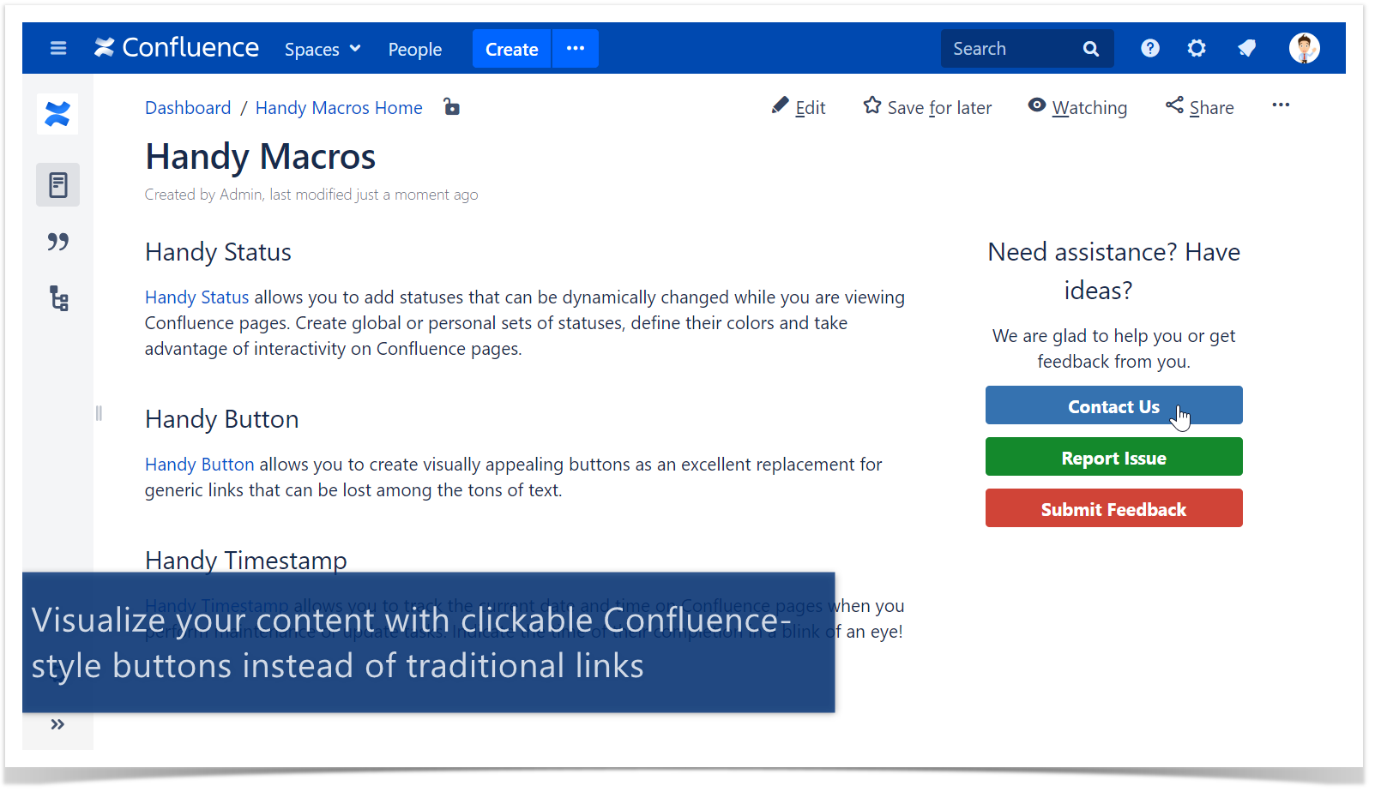
Task: Open the help question mark menu
Action: pyautogui.click(x=1150, y=49)
